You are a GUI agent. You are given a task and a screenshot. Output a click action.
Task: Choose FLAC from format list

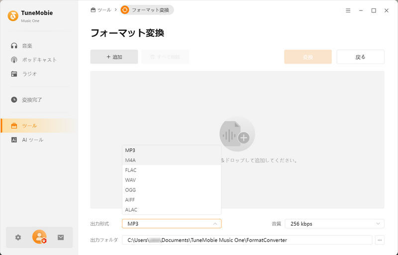click(172, 170)
